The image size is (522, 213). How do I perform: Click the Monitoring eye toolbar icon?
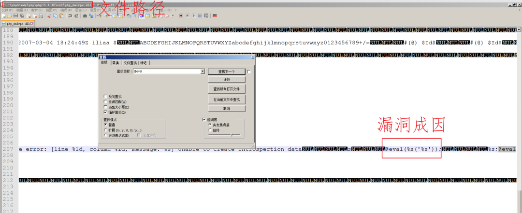click(173, 15)
